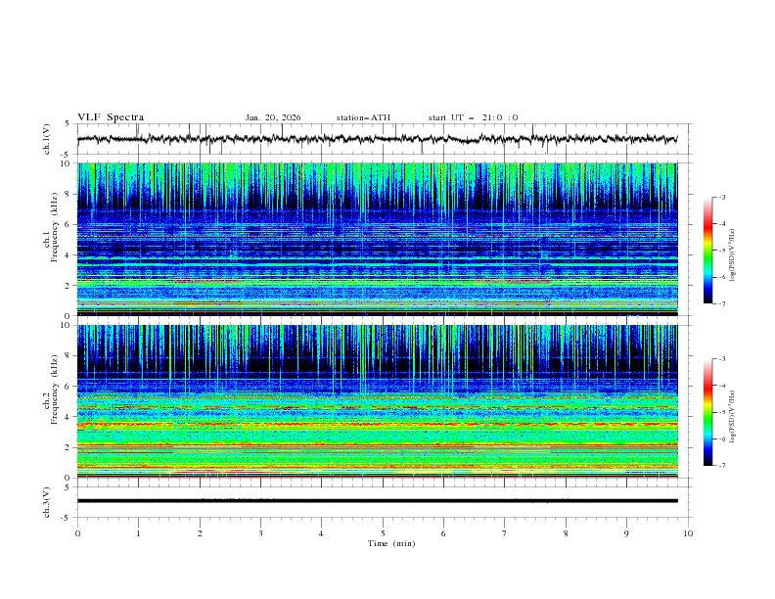This screenshot has height=599, width=775.
Task: Click time axis tick label '4'
Action: tap(321, 533)
